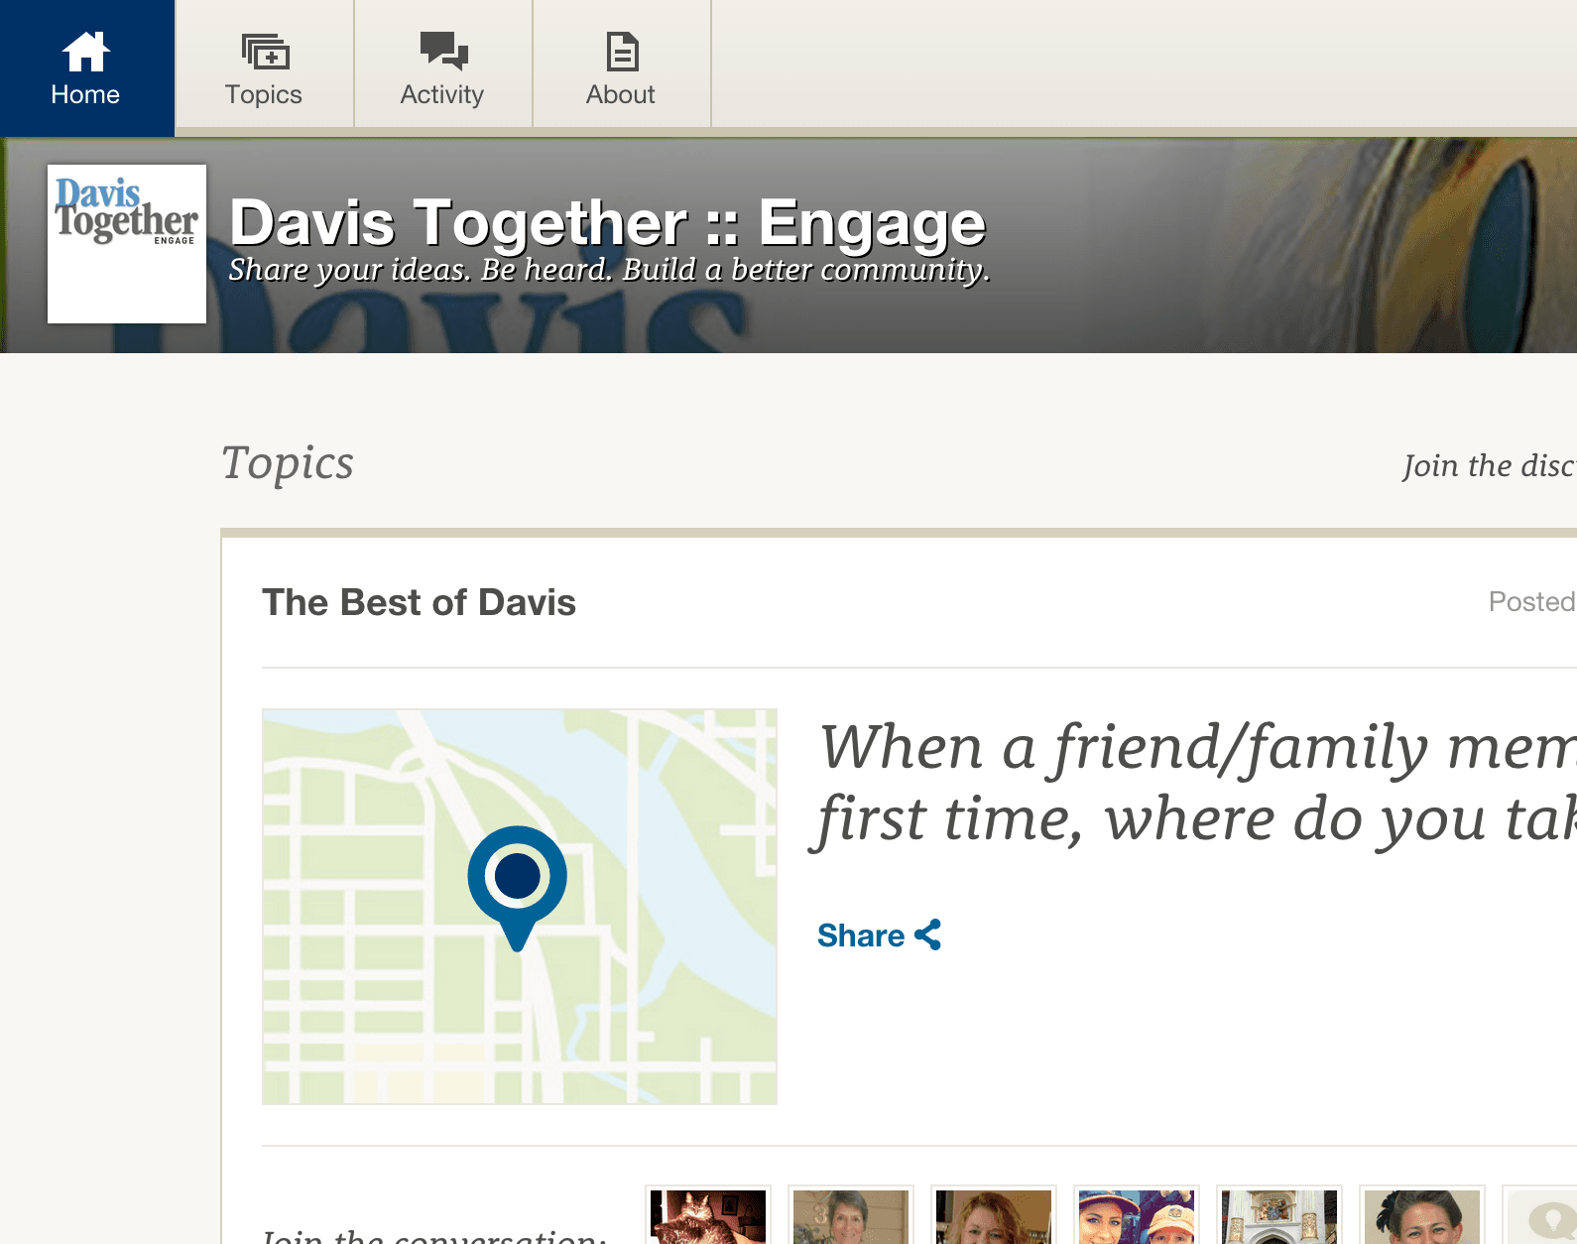Screen dimensions: 1577x1244
Task: Click the About document icon
Action: (x=622, y=52)
